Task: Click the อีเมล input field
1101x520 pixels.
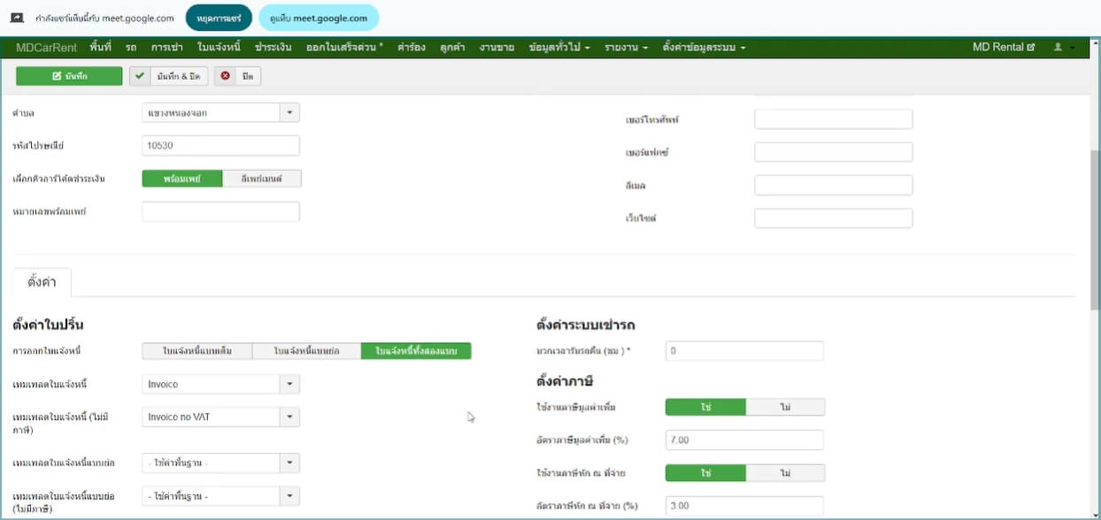Action: pos(833,185)
